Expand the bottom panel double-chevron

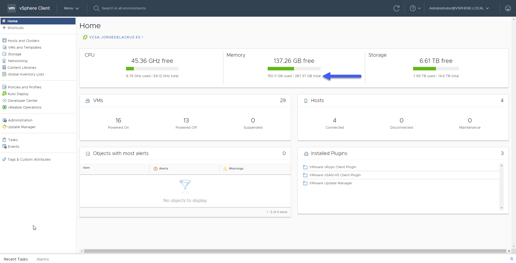pyautogui.click(x=511, y=259)
